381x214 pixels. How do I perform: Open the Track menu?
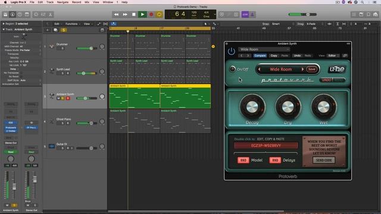click(x=50, y=2)
